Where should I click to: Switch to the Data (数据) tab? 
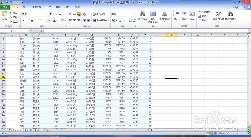pos(58,7)
